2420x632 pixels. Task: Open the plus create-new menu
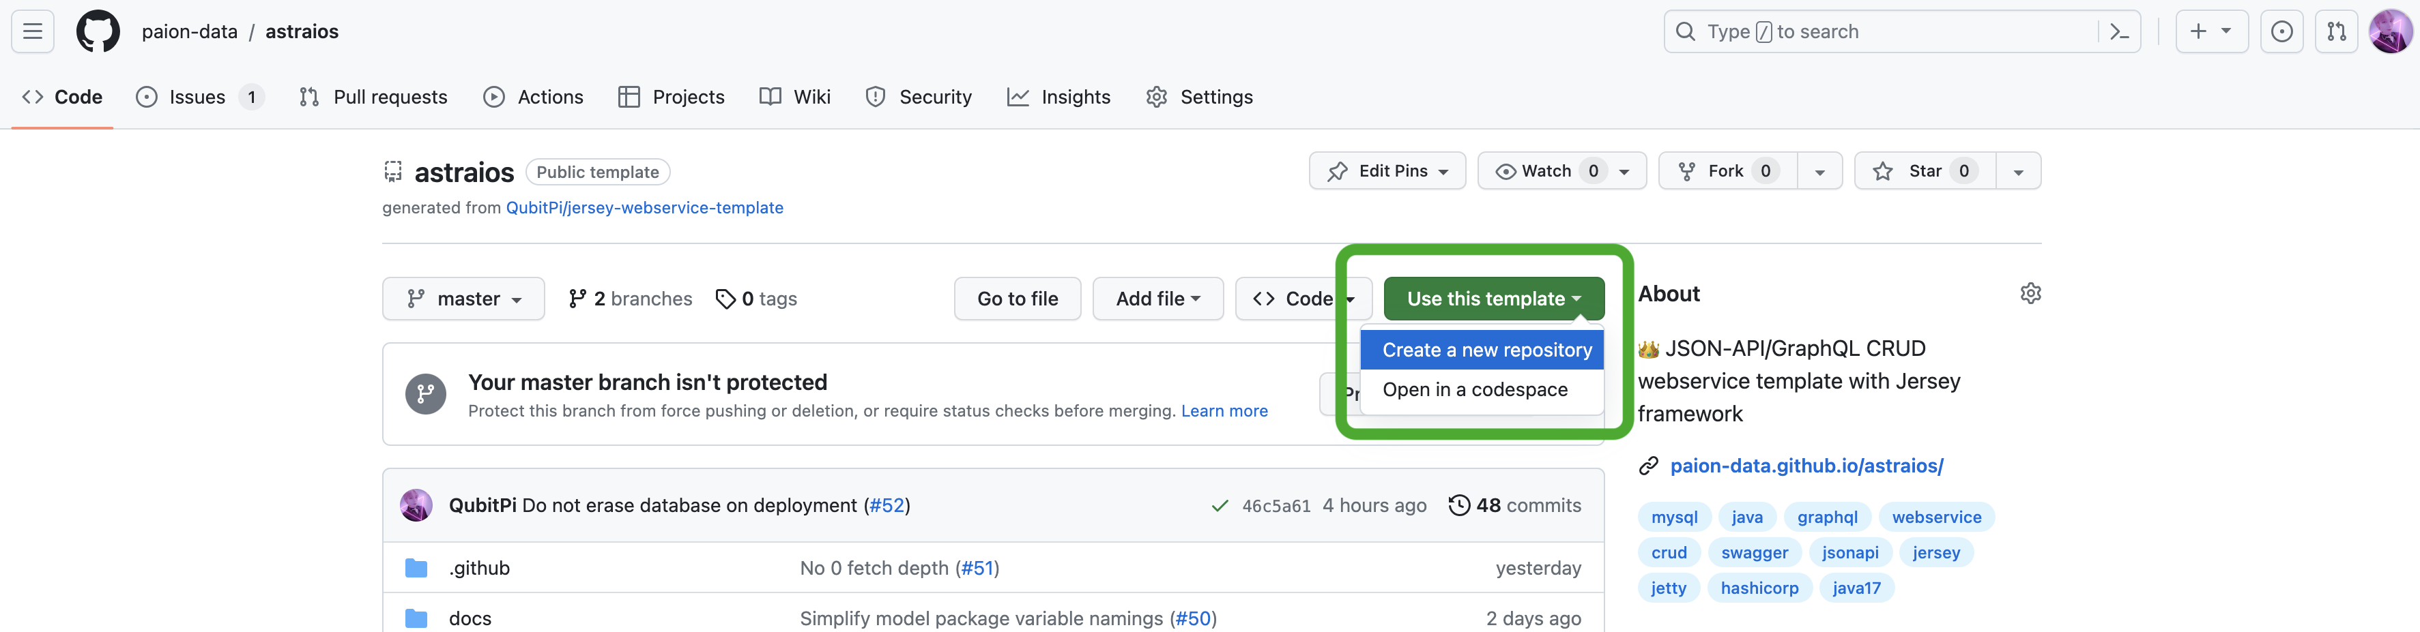pyautogui.click(x=2210, y=32)
